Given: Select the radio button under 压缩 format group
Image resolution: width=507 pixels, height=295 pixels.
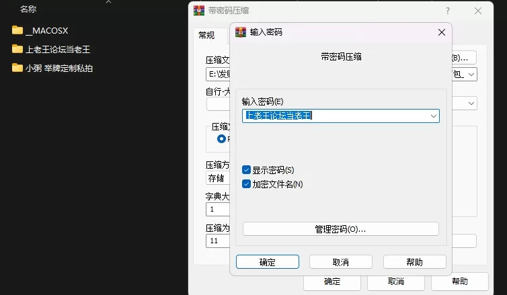Looking at the screenshot, I should point(221,139).
